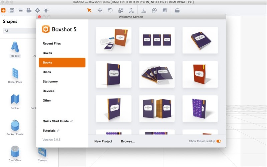267x167 pixels.
Task: Click the drop to floor icon
Action: click(144, 10)
